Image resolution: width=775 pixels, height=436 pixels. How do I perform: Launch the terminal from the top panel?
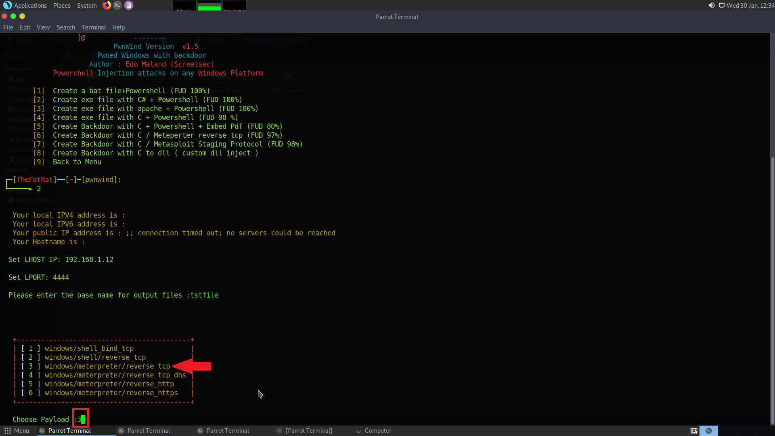pyautogui.click(x=117, y=5)
